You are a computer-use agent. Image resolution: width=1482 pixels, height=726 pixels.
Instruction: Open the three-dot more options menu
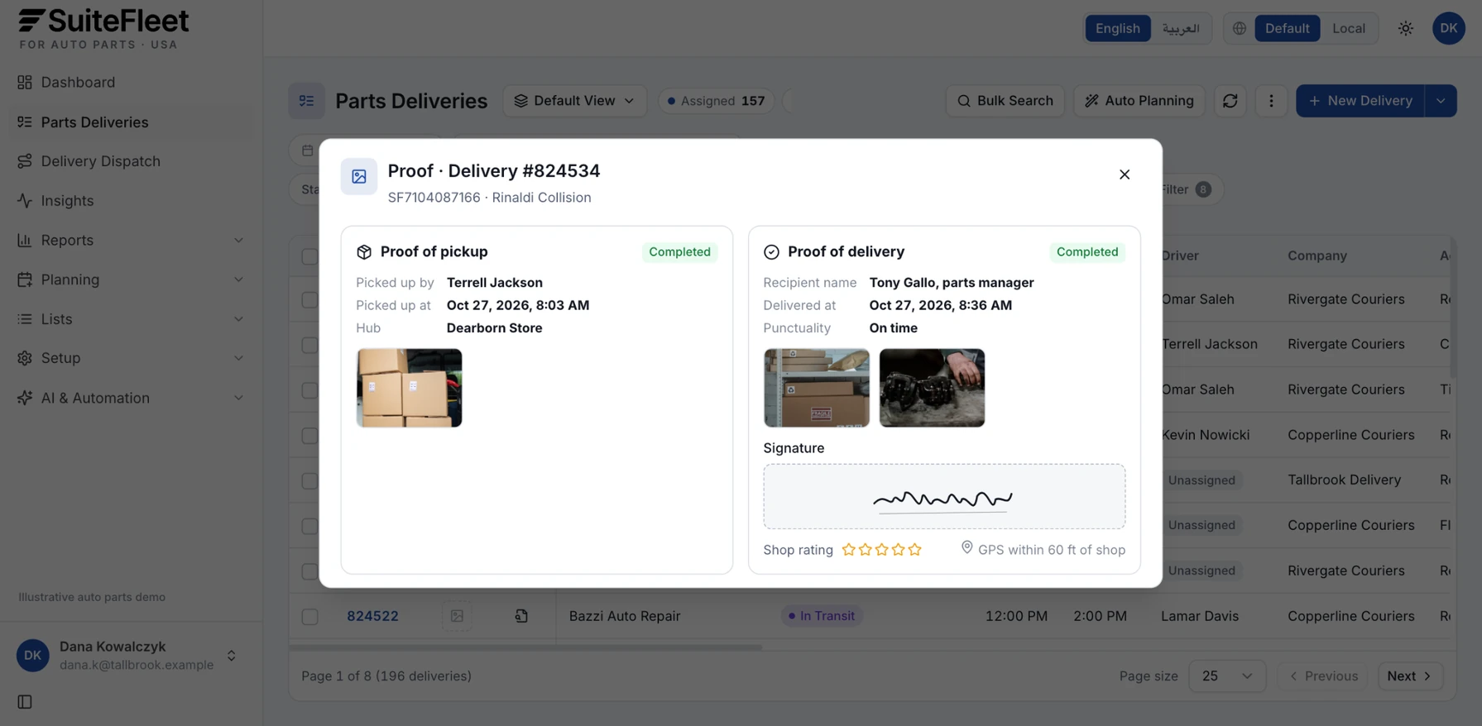point(1271,101)
